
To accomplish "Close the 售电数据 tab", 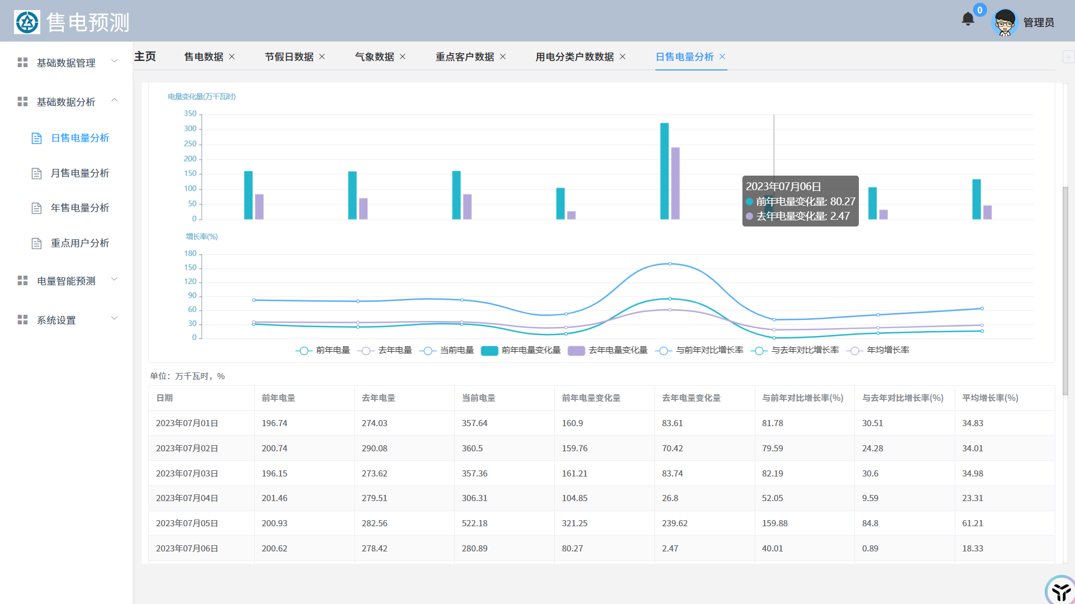I will pyautogui.click(x=232, y=56).
